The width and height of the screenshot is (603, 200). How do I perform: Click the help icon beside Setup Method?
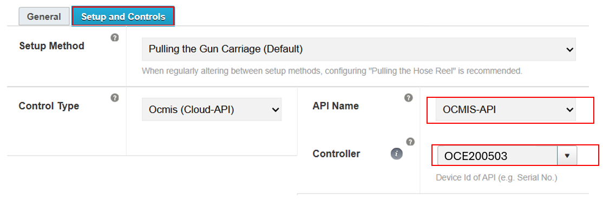point(114,38)
